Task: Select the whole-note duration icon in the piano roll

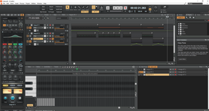Action: pyautogui.click(x=63, y=67)
